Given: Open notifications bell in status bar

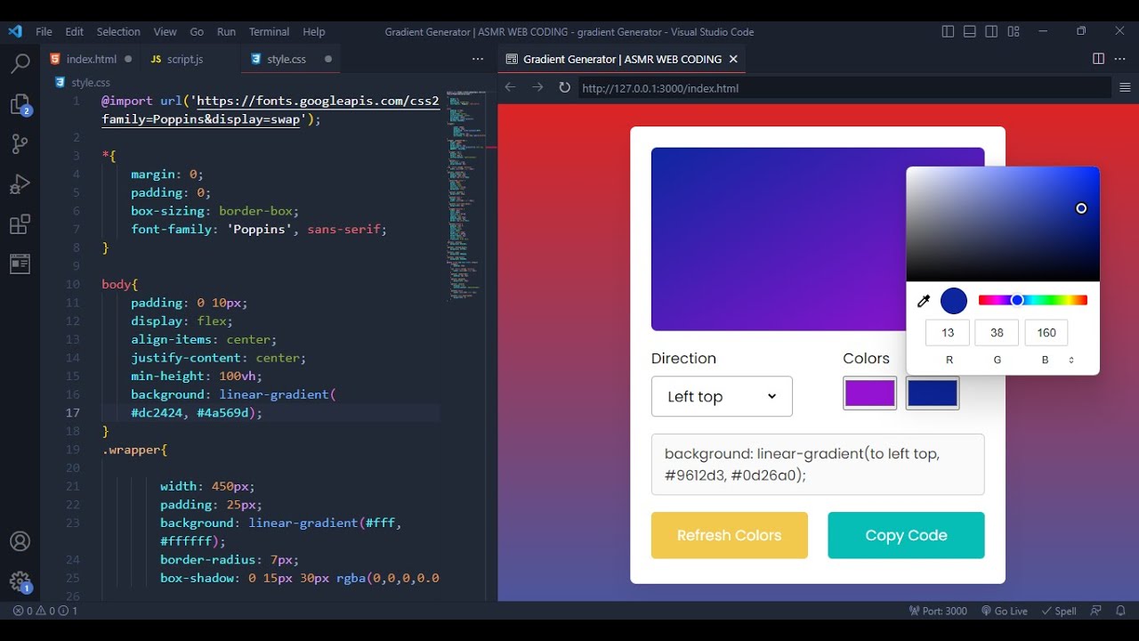Looking at the screenshot, I should coord(1120,611).
